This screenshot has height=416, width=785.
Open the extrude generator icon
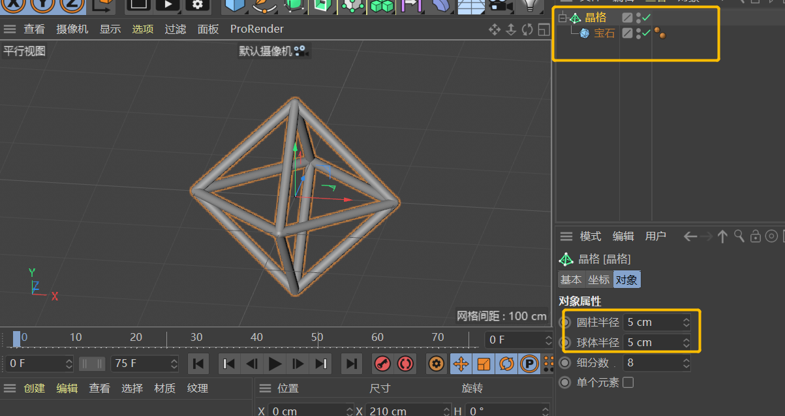point(322,5)
